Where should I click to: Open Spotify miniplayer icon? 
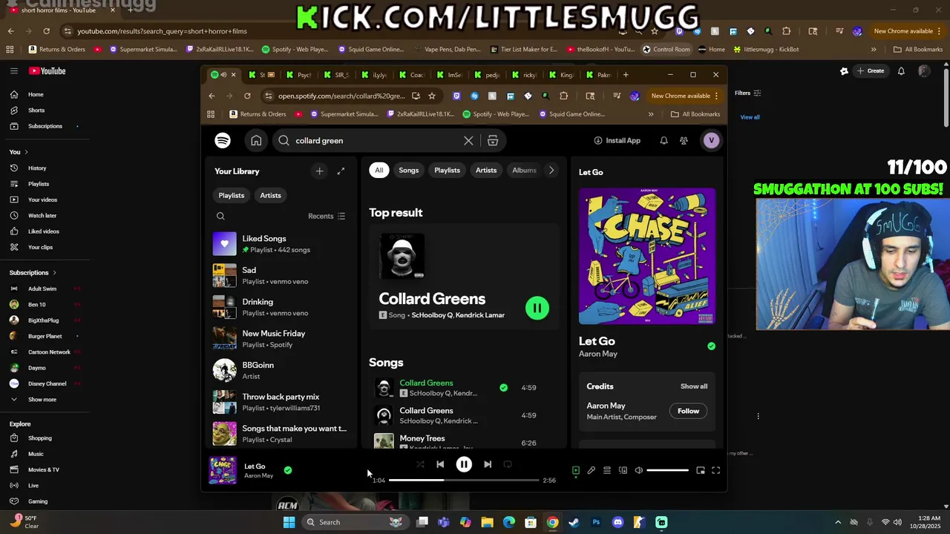(701, 470)
